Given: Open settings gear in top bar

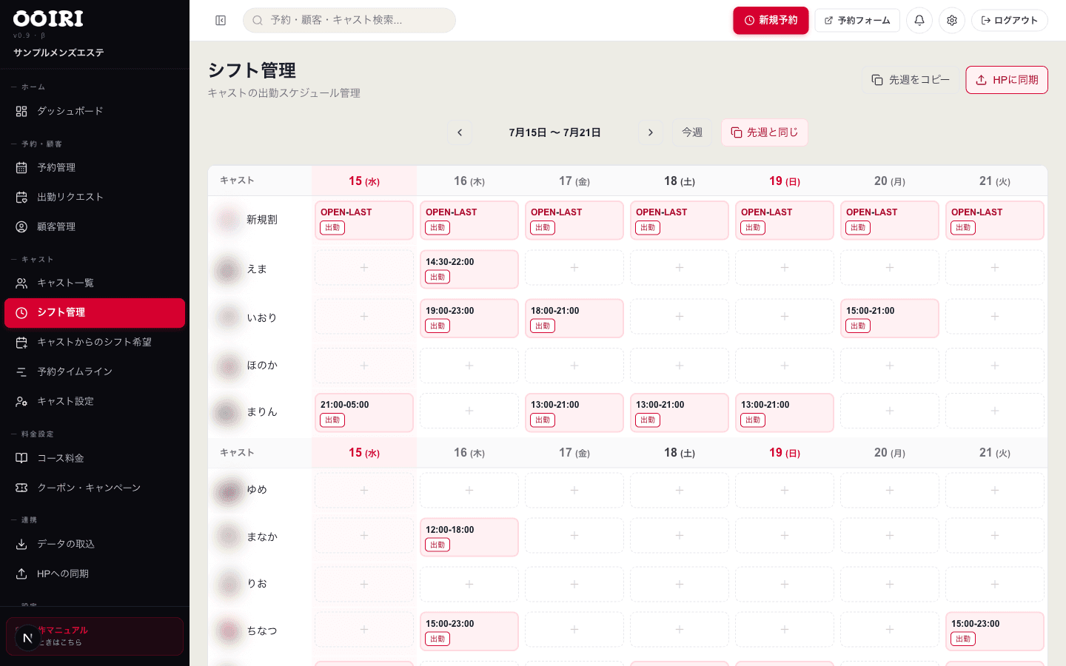Looking at the screenshot, I should pyautogui.click(x=952, y=21).
